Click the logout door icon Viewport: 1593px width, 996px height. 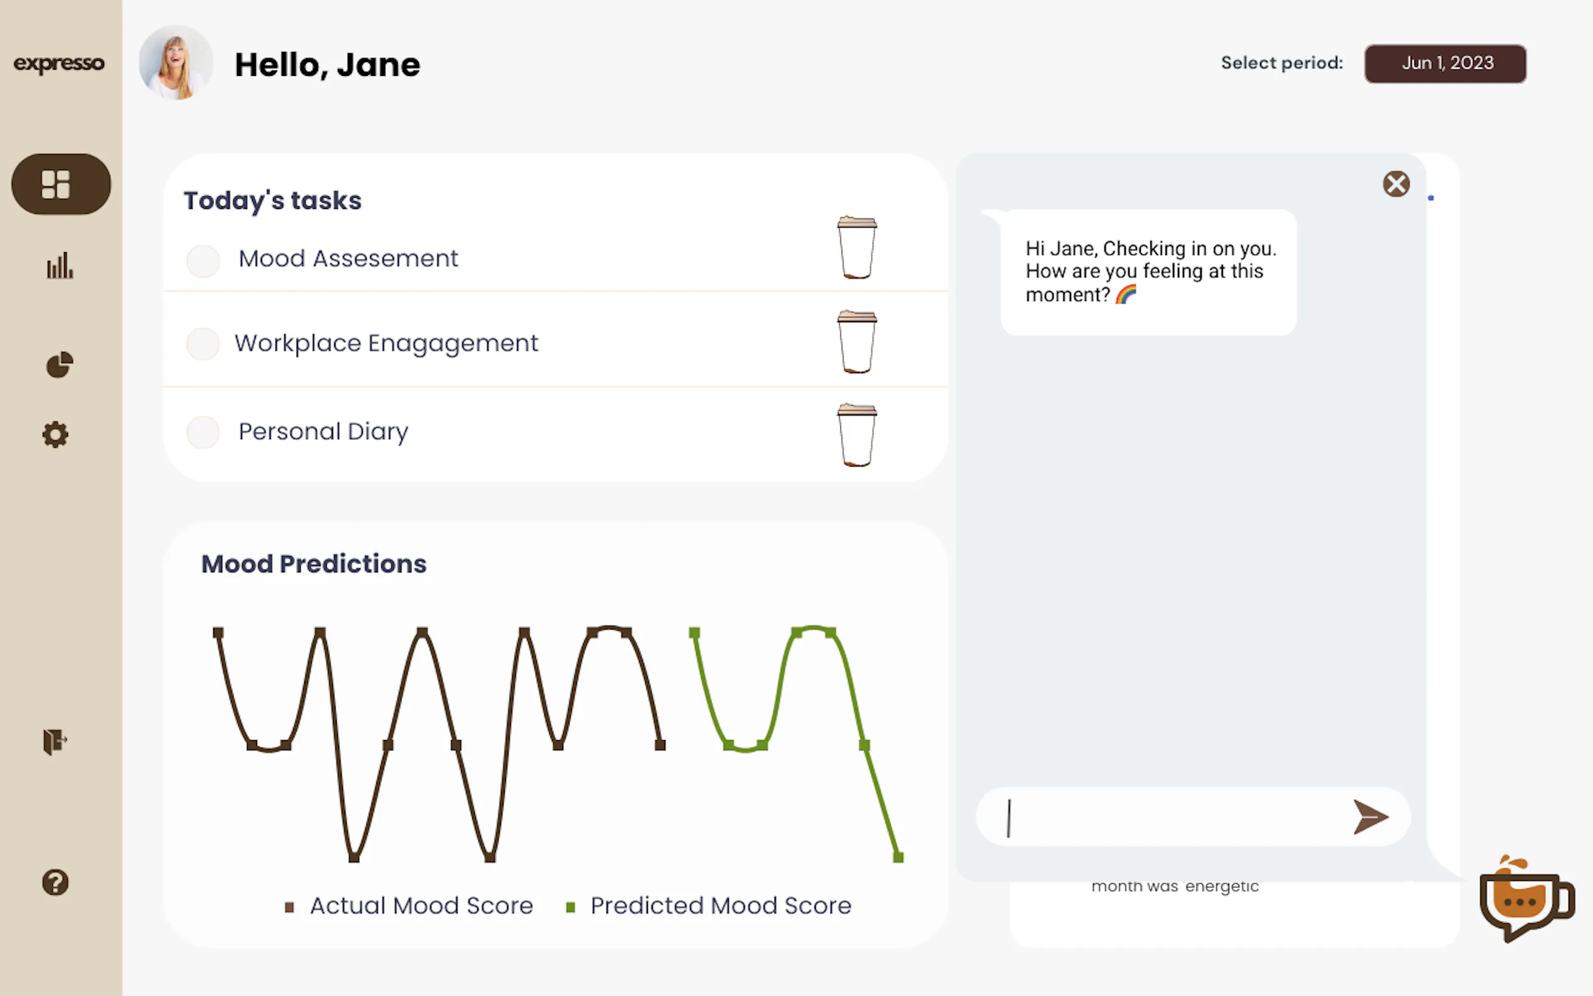tap(55, 741)
